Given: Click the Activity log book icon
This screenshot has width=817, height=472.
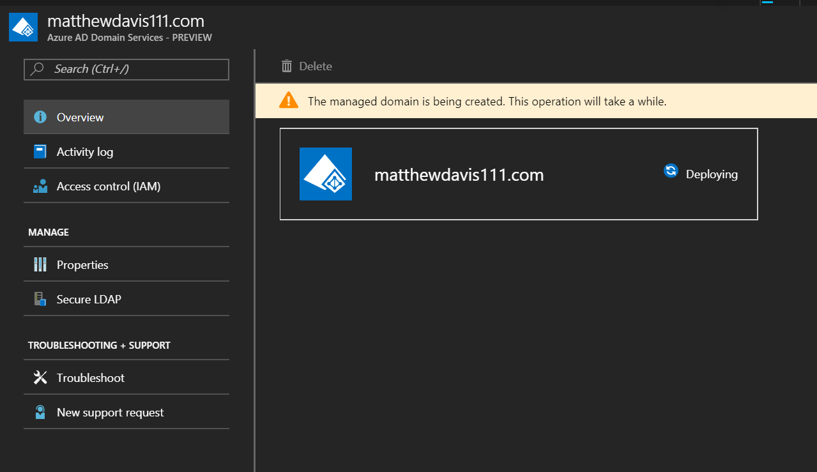Looking at the screenshot, I should point(40,151).
